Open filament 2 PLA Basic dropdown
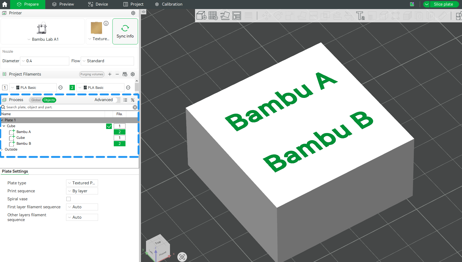Image resolution: width=462 pixels, height=262 pixels. [100, 88]
